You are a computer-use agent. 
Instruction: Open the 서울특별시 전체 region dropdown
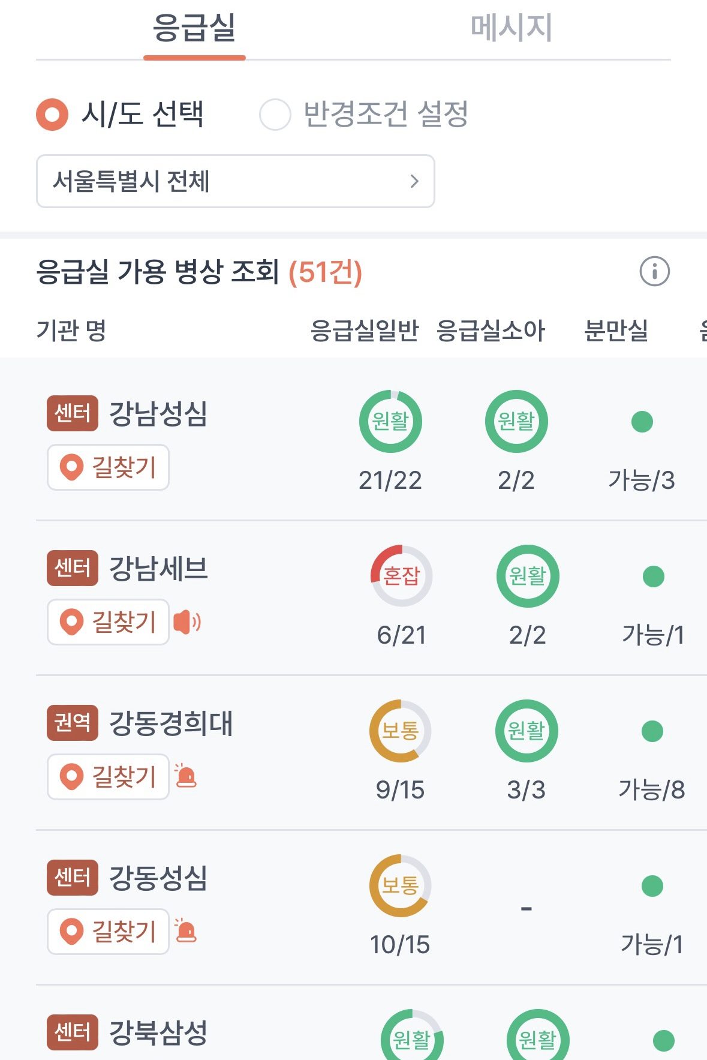235,181
